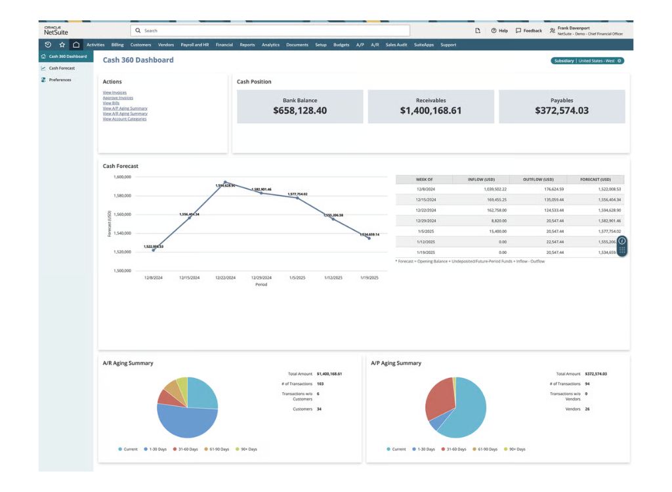Click the create new page icon near Help

click(x=478, y=30)
